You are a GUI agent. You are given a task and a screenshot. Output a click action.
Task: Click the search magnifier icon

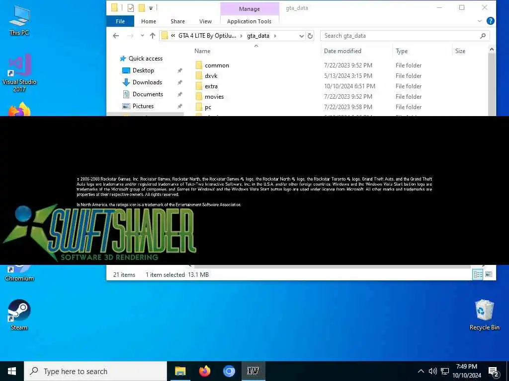(483, 36)
